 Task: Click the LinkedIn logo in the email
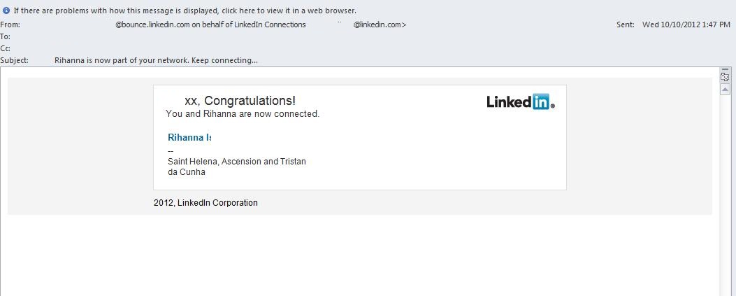(520, 102)
